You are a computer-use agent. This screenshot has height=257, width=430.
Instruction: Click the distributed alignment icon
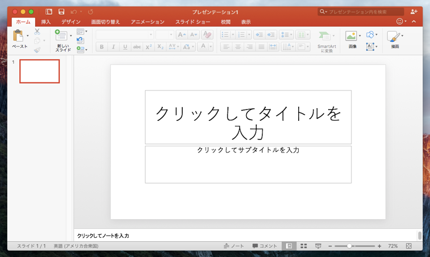coord(273,47)
